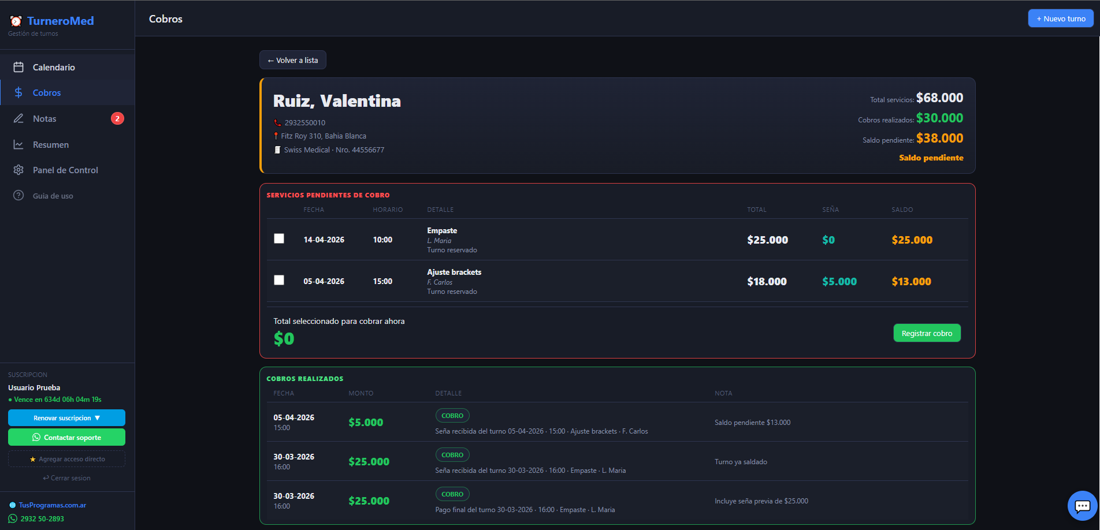The height and width of the screenshot is (530, 1100).
Task: Click the Calendario calendar icon
Action: pyautogui.click(x=18, y=68)
